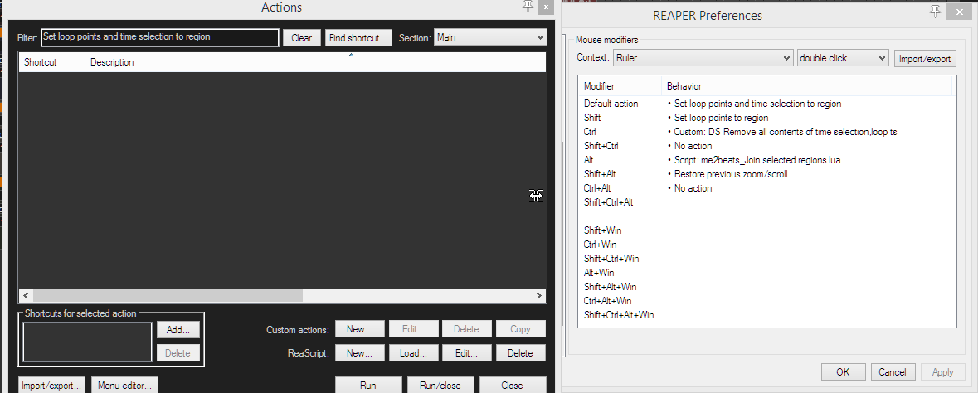Click 'Custom: DS Remove all contents' behavior
The height and width of the screenshot is (393, 978).
(786, 132)
